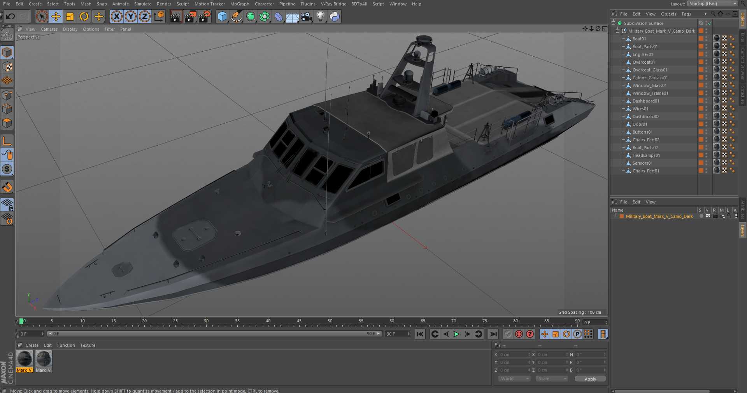Add a Camera object
Screen dimensions: 747x393
307,16
